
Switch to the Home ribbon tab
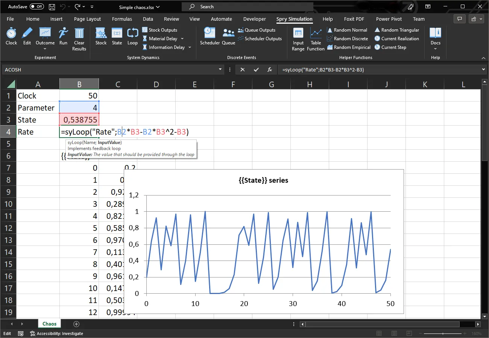[x=33, y=19]
